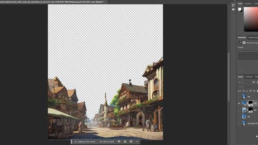Click the mask icon in Properties panel

244,43
